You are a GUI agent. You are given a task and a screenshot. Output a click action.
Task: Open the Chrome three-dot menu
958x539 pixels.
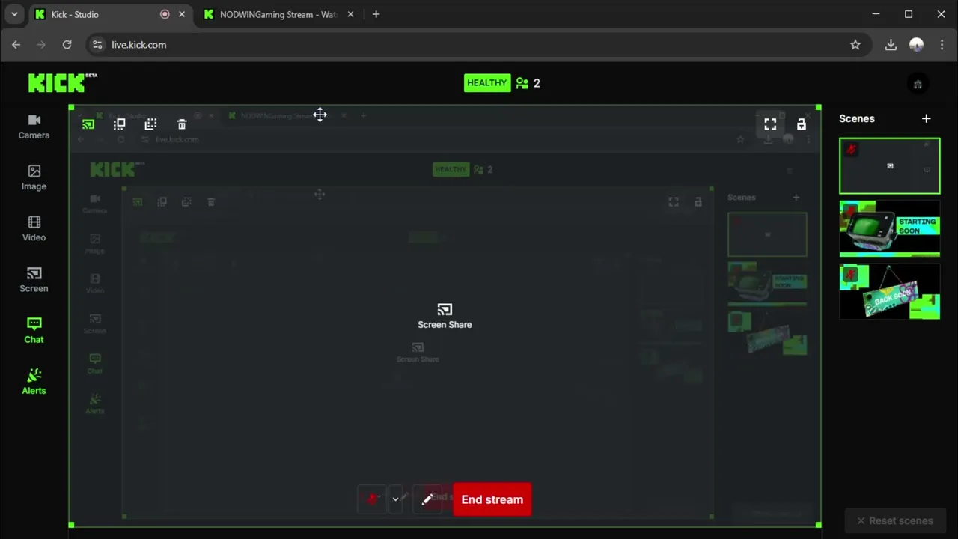click(942, 45)
